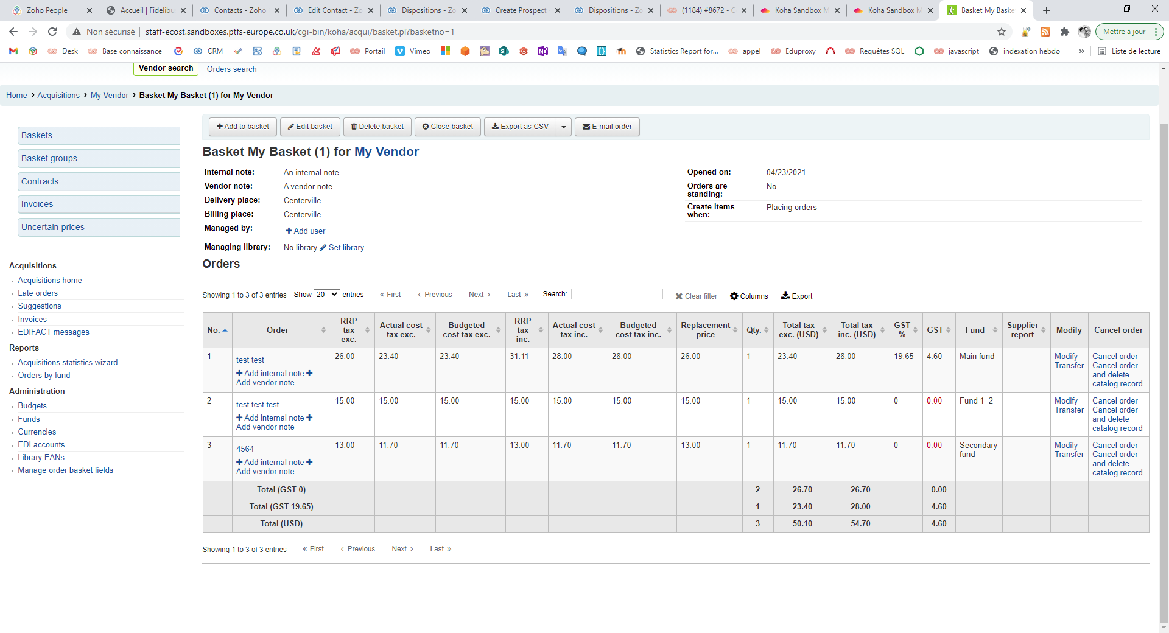Image resolution: width=1169 pixels, height=633 pixels.
Task: Switch to the Orders search tab
Action: coord(231,69)
